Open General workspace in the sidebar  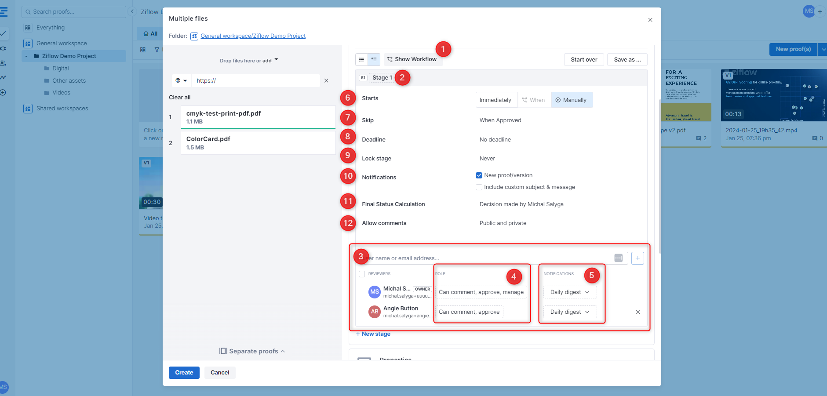click(x=62, y=44)
